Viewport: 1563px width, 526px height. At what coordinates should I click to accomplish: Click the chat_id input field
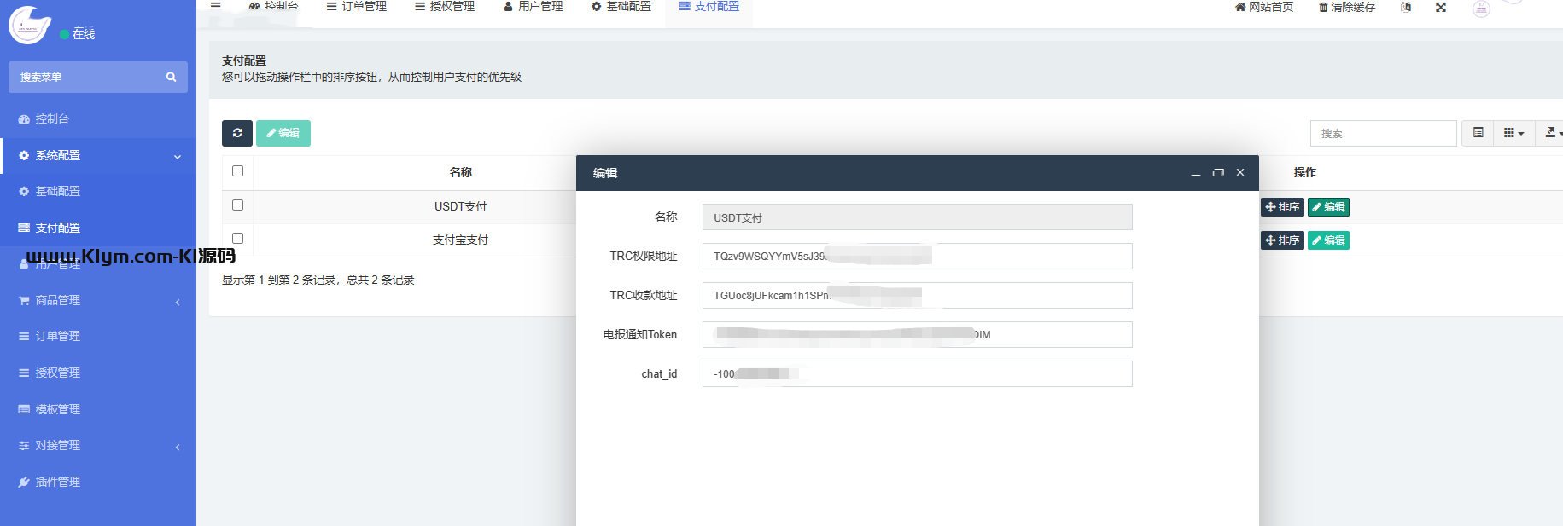pyautogui.click(x=917, y=373)
